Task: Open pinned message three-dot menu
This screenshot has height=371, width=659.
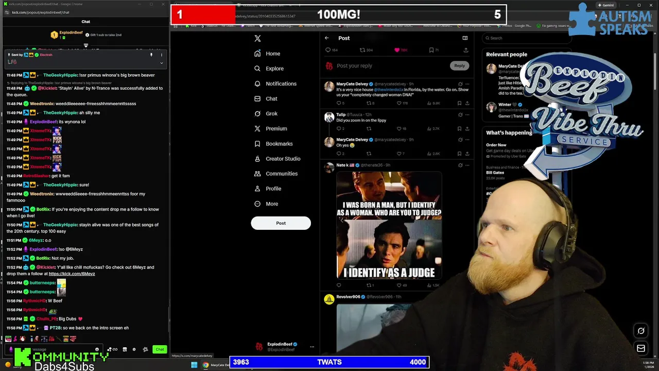Action: (x=161, y=55)
